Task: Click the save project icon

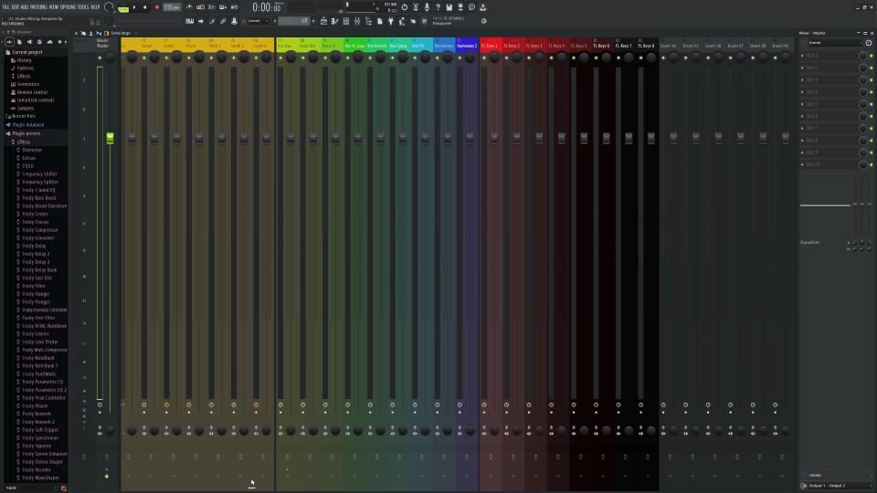Action: [449, 7]
